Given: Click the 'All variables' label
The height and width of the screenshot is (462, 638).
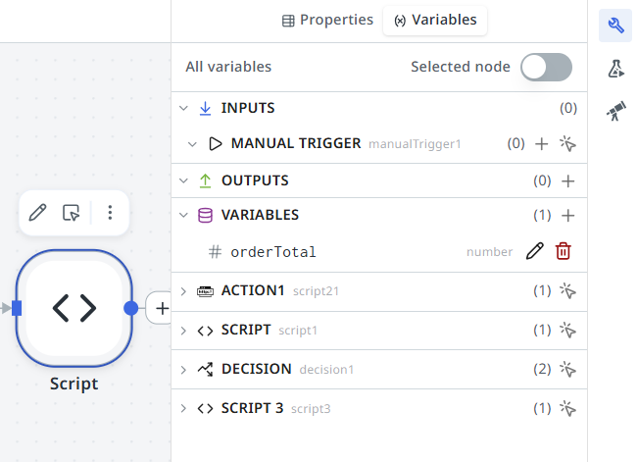Looking at the screenshot, I should pyautogui.click(x=228, y=67).
